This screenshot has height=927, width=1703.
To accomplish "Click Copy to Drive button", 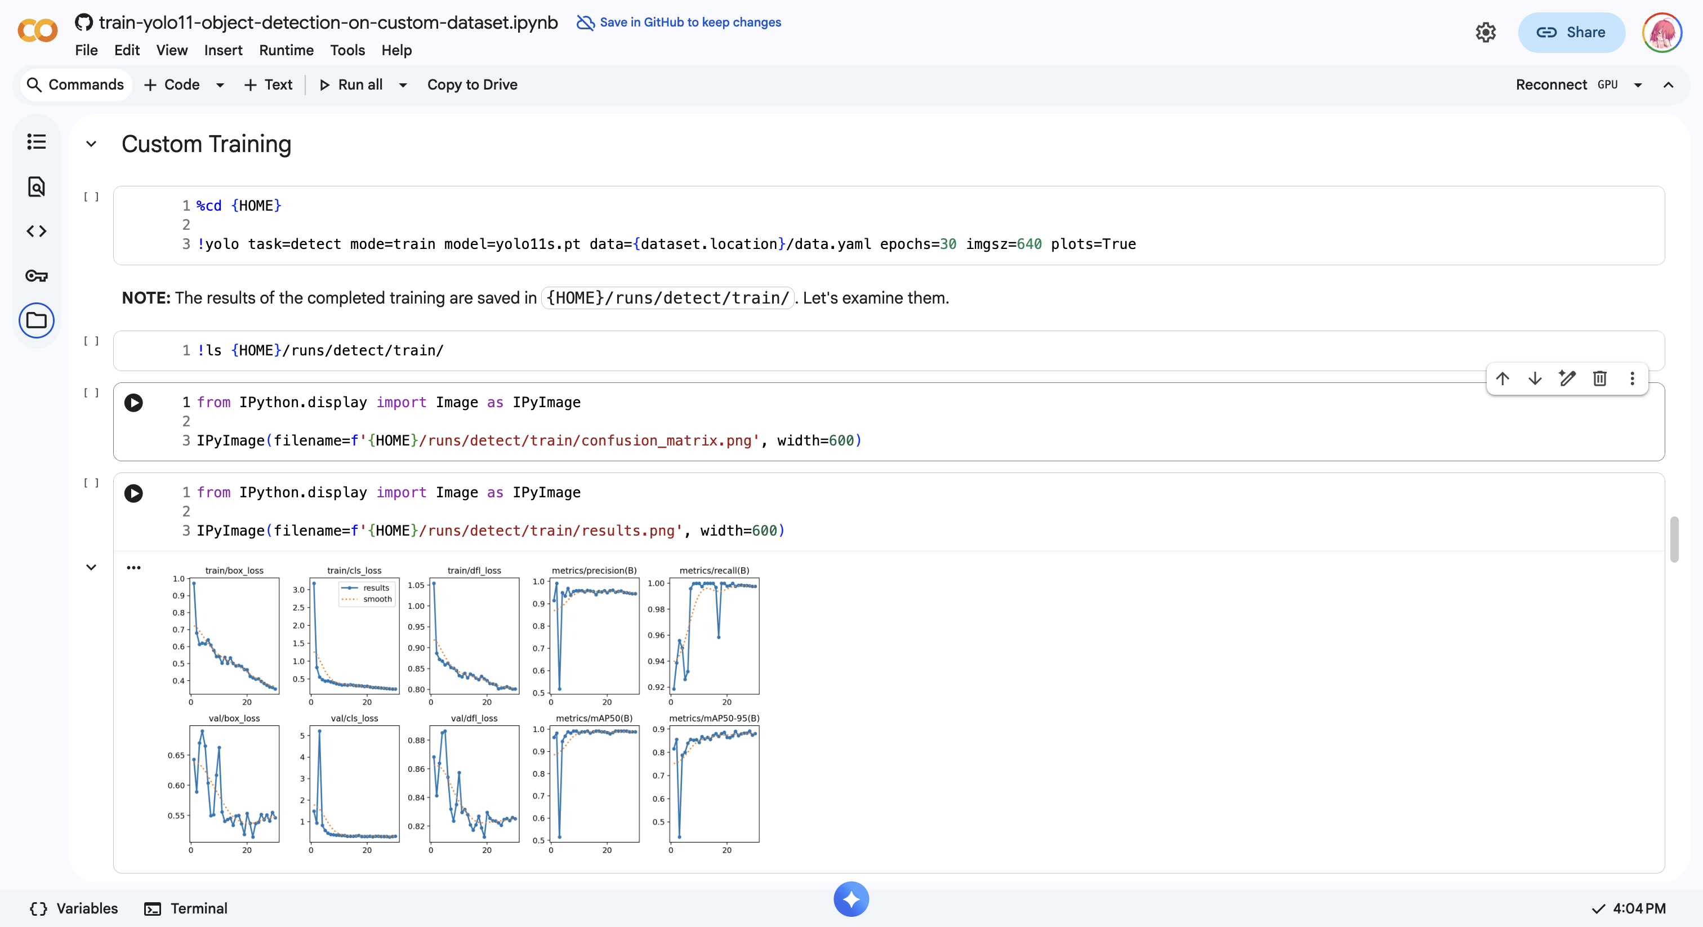I will click(472, 84).
